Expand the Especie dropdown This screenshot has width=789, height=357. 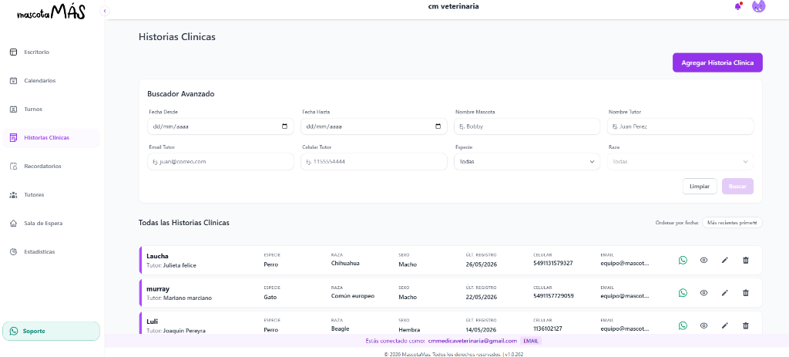point(526,162)
